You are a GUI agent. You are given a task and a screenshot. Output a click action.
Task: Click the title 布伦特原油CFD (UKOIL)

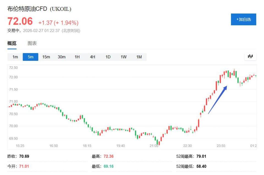[x=39, y=9]
